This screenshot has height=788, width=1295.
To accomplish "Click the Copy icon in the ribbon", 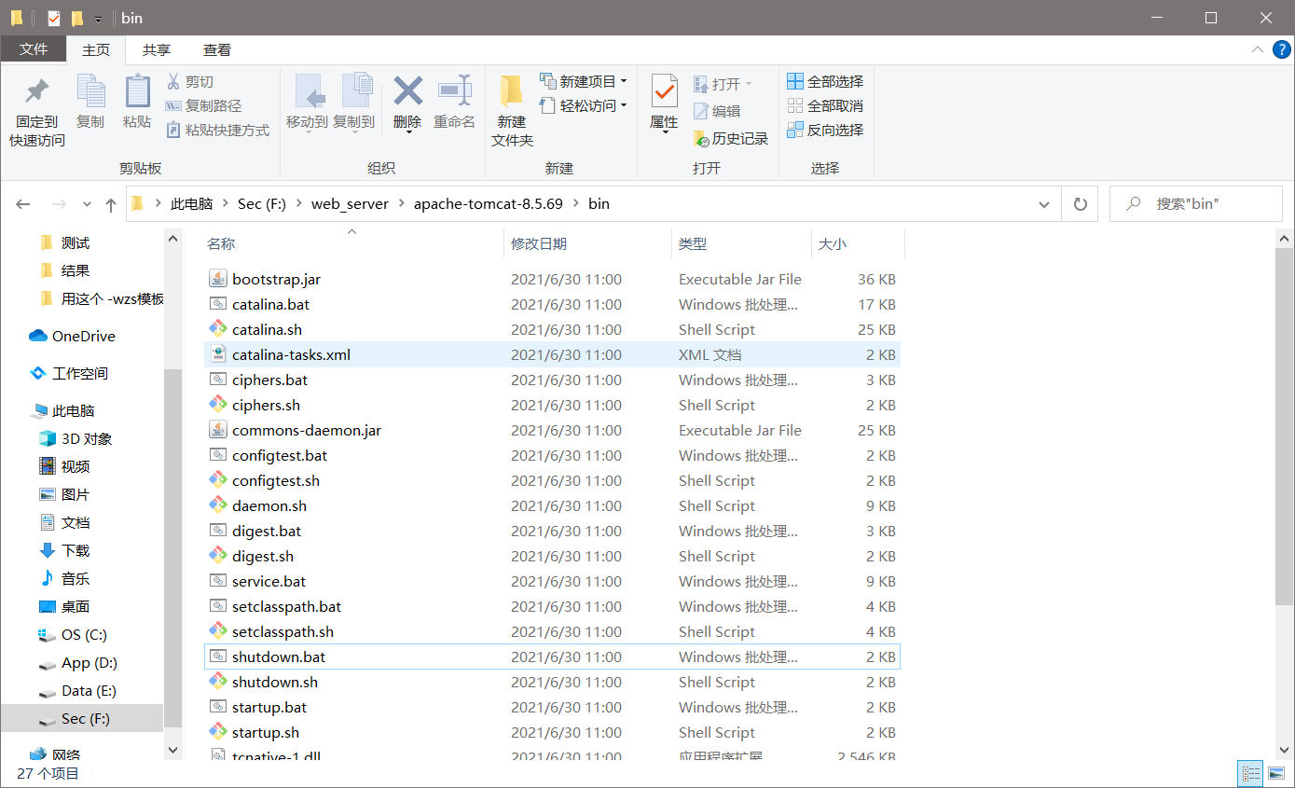I will (x=90, y=91).
